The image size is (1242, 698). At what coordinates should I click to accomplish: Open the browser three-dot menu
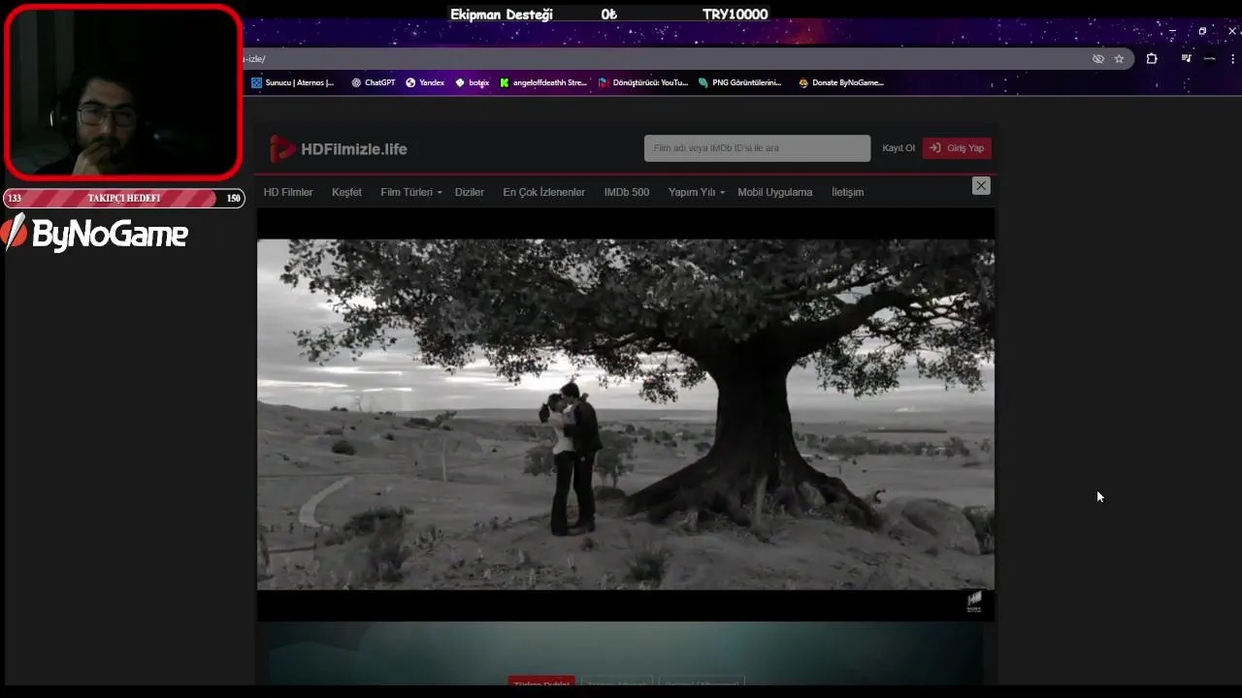1232,59
